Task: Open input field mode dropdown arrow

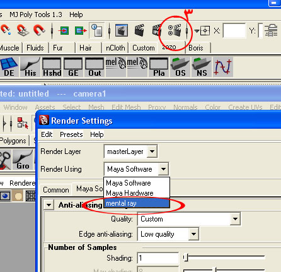Action: [197, 31]
